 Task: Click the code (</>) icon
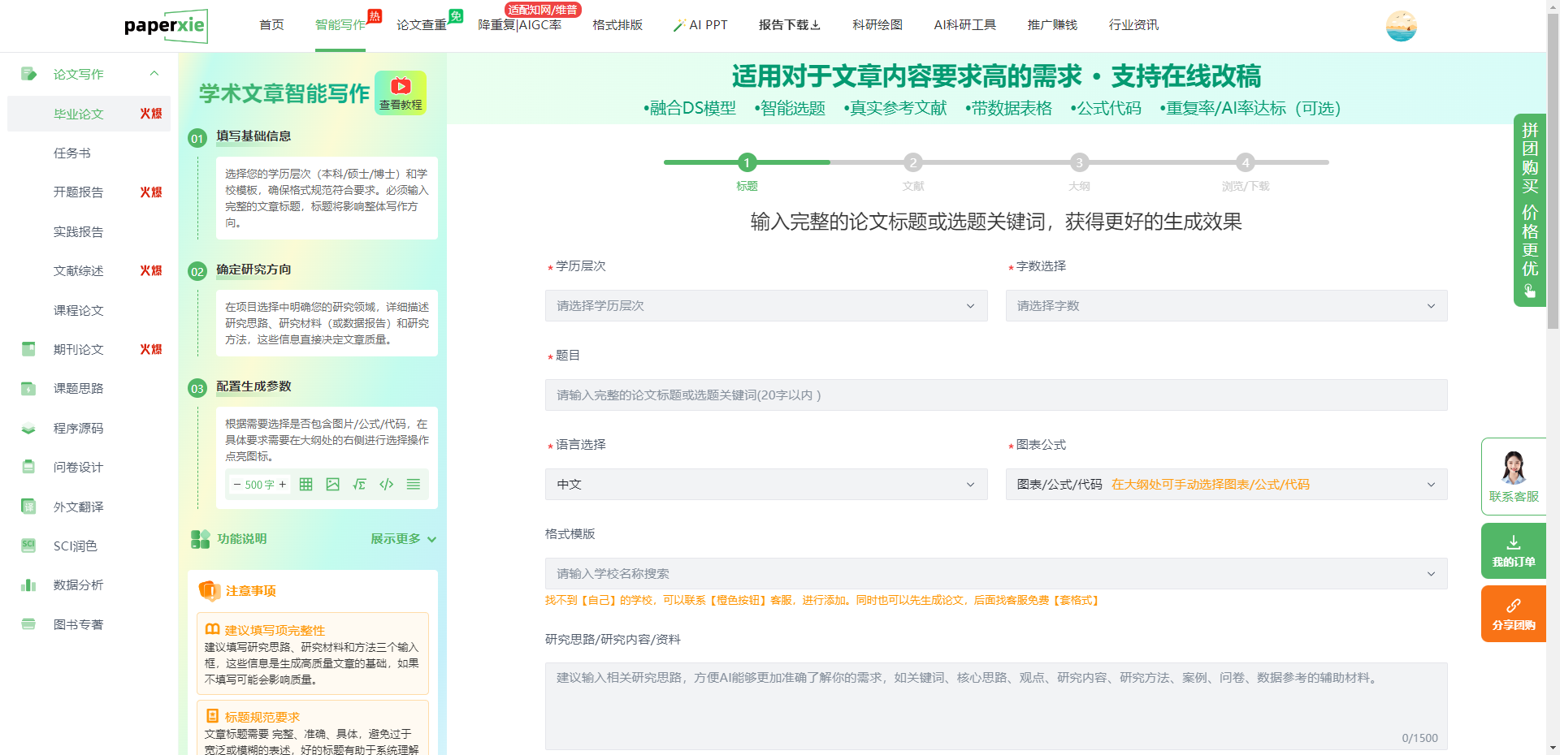coord(387,485)
